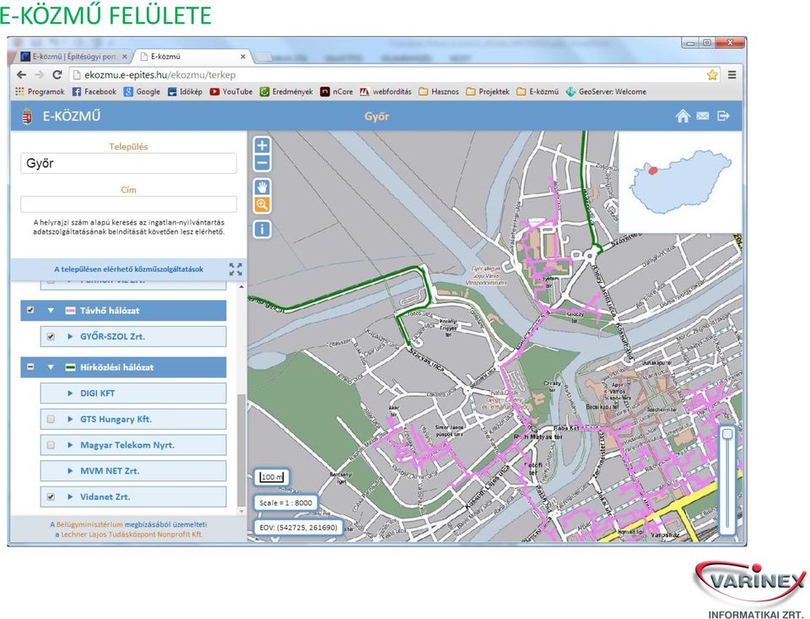Select the hand pan tool
This screenshot has width=810, height=619.
(262, 187)
